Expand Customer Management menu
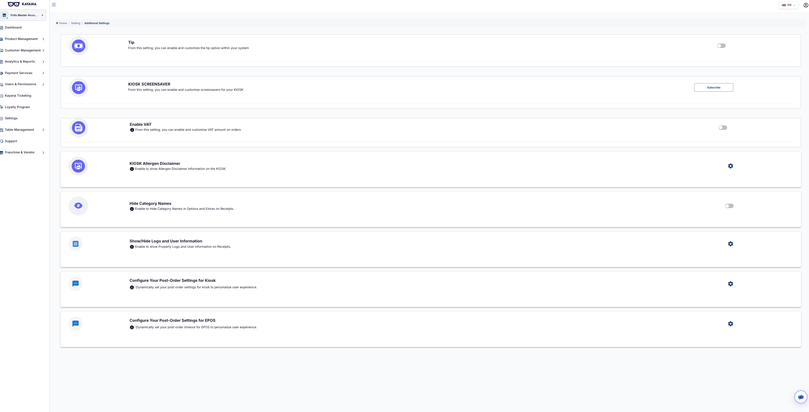This screenshot has height=412, width=809. click(22, 51)
